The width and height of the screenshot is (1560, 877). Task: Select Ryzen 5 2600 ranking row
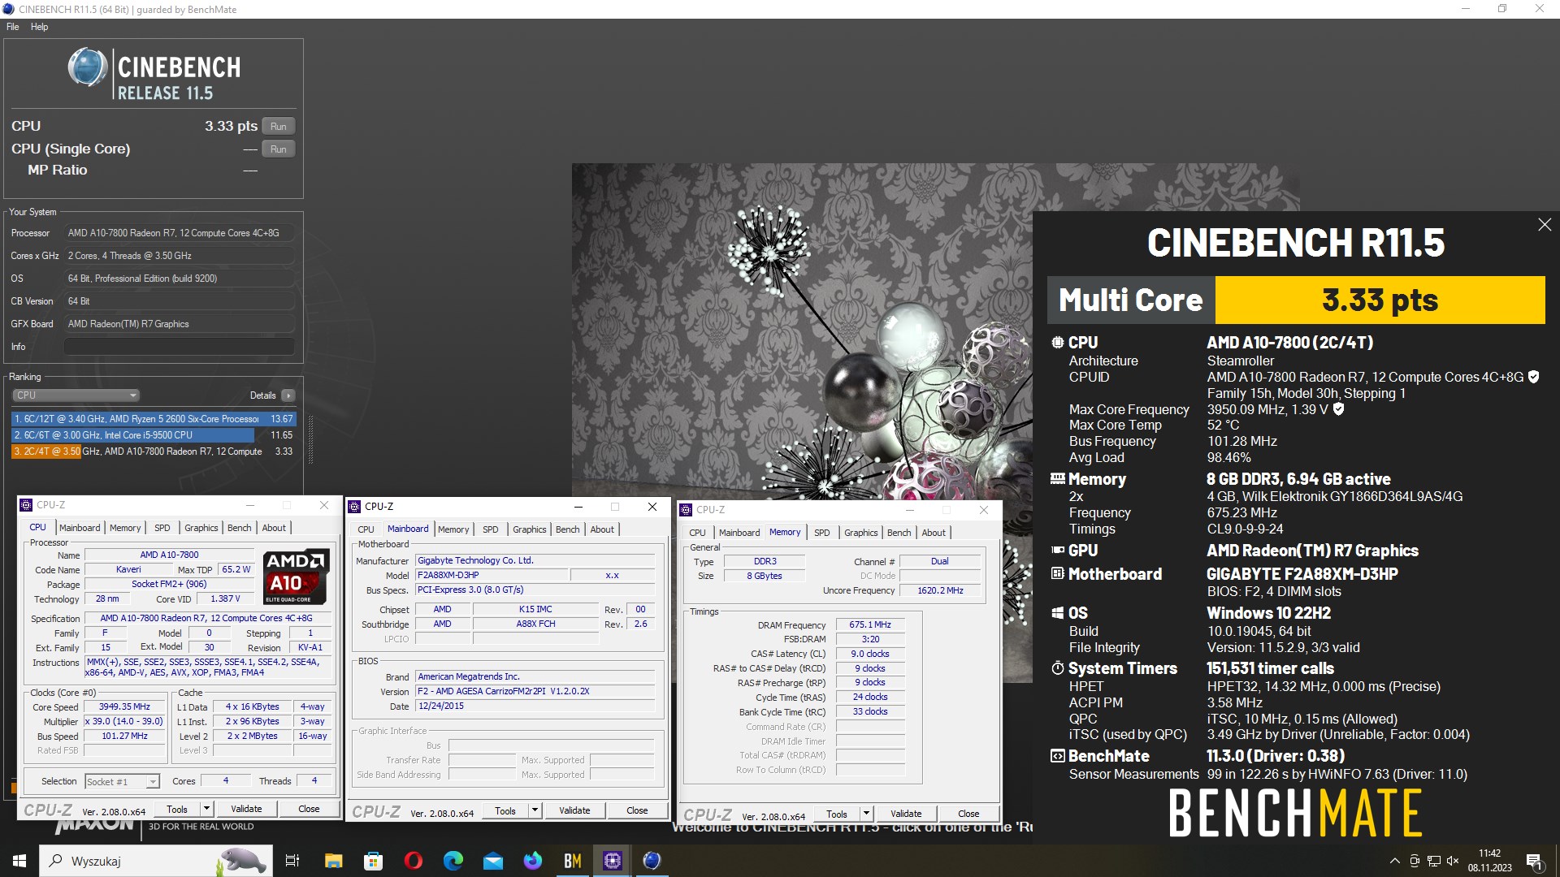point(153,419)
